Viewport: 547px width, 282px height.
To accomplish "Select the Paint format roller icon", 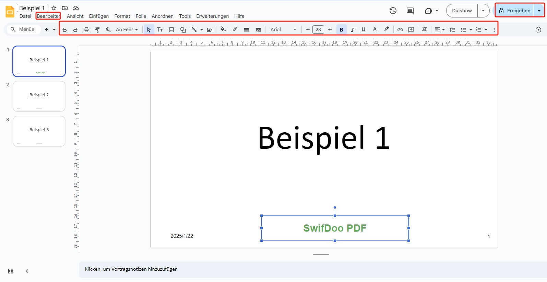I will click(97, 30).
